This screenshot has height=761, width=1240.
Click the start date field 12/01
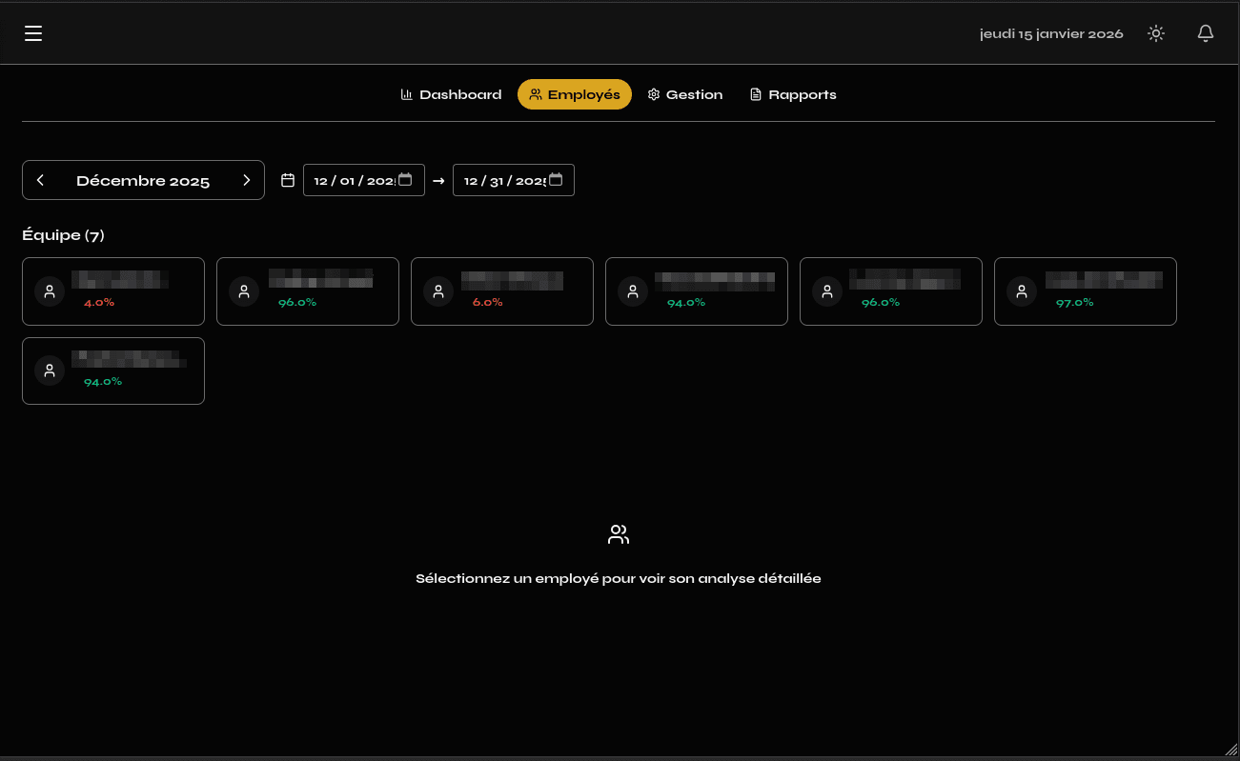click(351, 180)
